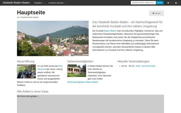Focus the Stadtwiki search input field
The width and height of the screenshot is (181, 113).
tap(143, 3)
